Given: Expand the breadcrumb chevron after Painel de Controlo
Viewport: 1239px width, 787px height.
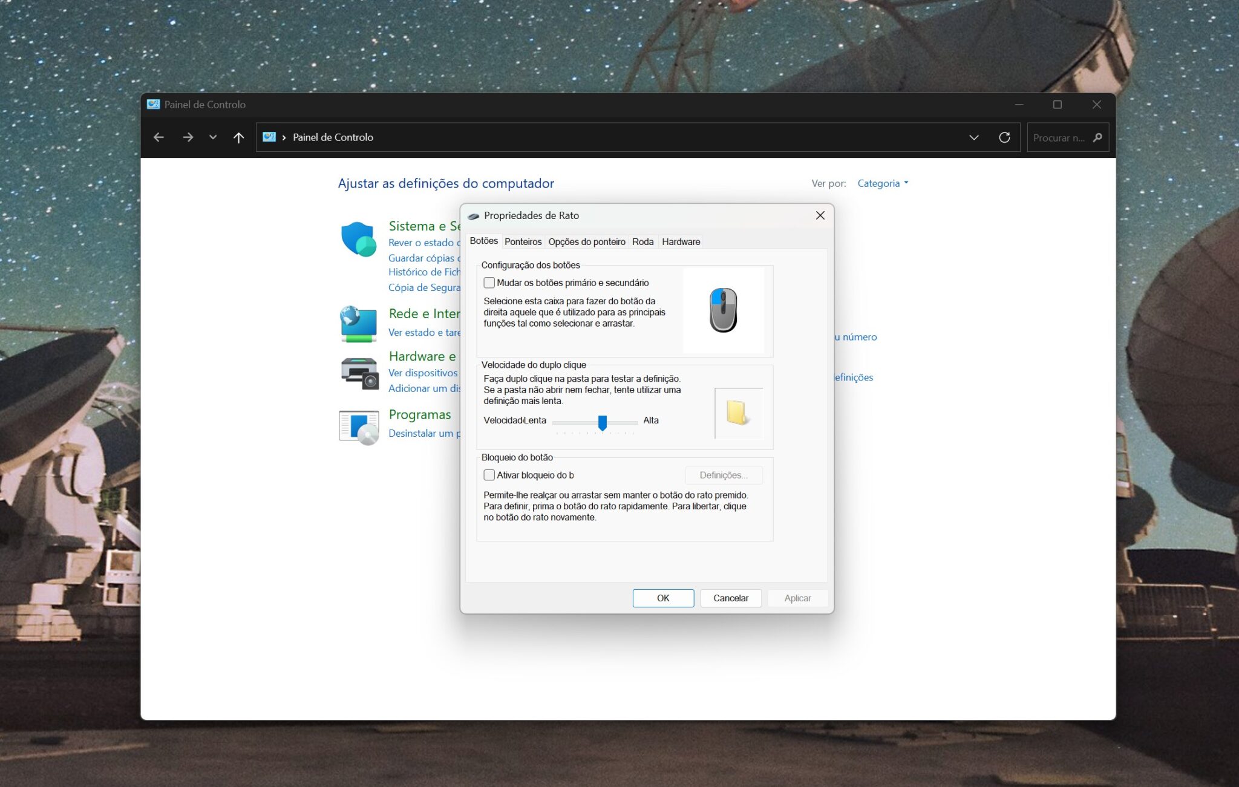Looking at the screenshot, I should [284, 137].
